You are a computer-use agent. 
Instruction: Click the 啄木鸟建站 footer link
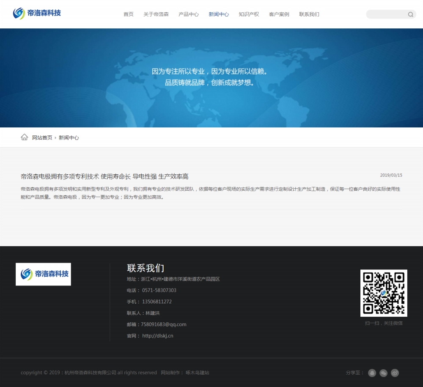point(197,373)
